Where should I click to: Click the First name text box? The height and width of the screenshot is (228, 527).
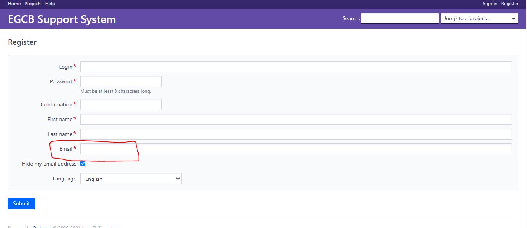[x=296, y=119]
